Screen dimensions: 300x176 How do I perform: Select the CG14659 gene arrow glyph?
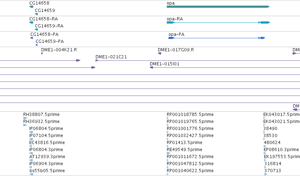click(36, 14)
